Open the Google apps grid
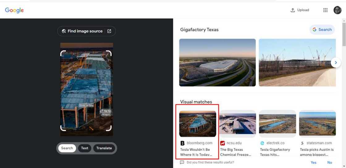Viewport: 346px width, 168px height. (x=325, y=10)
